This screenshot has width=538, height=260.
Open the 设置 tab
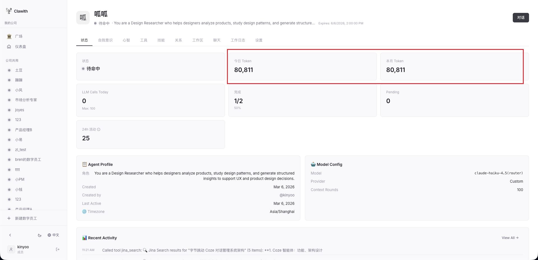pyautogui.click(x=259, y=40)
